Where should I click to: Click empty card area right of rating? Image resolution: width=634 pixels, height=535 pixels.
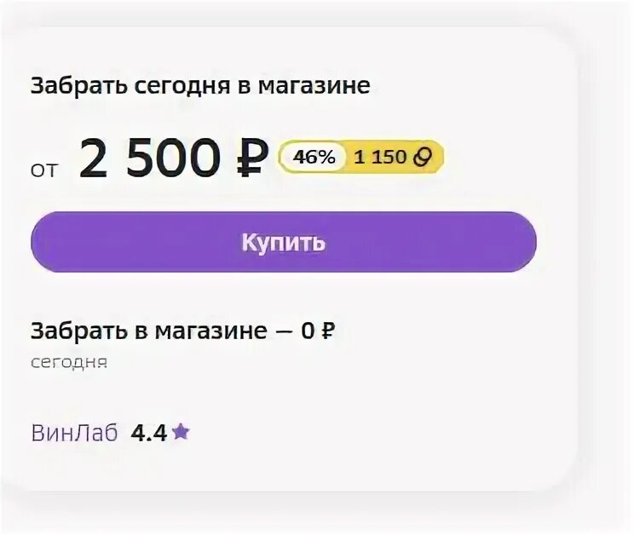[383, 433]
